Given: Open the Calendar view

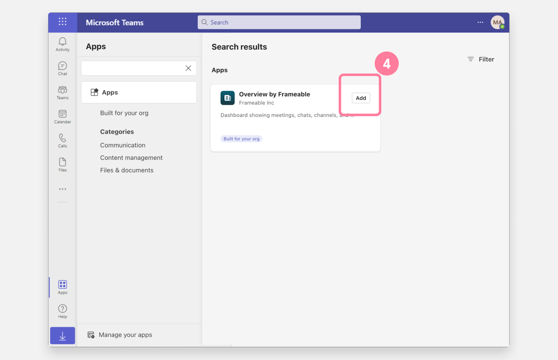Looking at the screenshot, I should point(62,117).
